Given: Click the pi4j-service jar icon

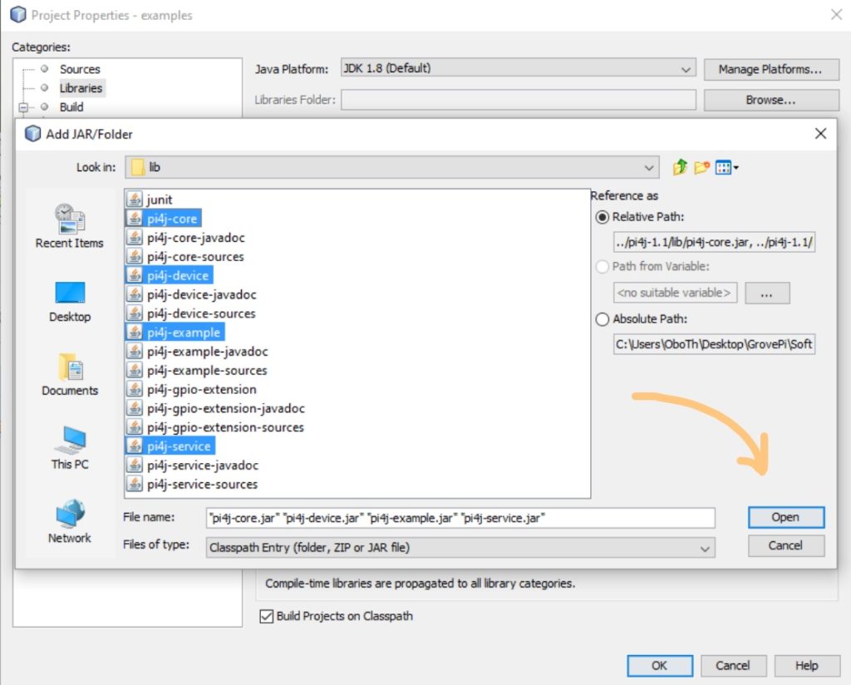Looking at the screenshot, I should pyautogui.click(x=135, y=446).
